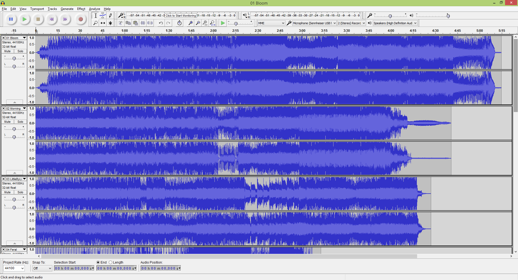Click the Project Rate 44100 field
518x280 pixels.
click(14, 268)
